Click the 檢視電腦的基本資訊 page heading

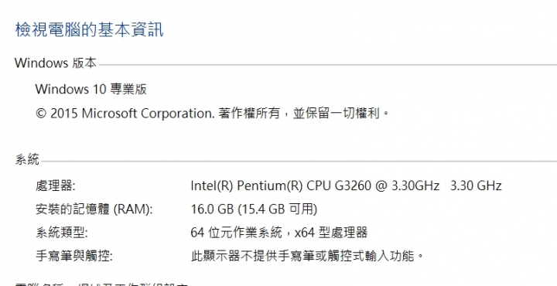89,29
